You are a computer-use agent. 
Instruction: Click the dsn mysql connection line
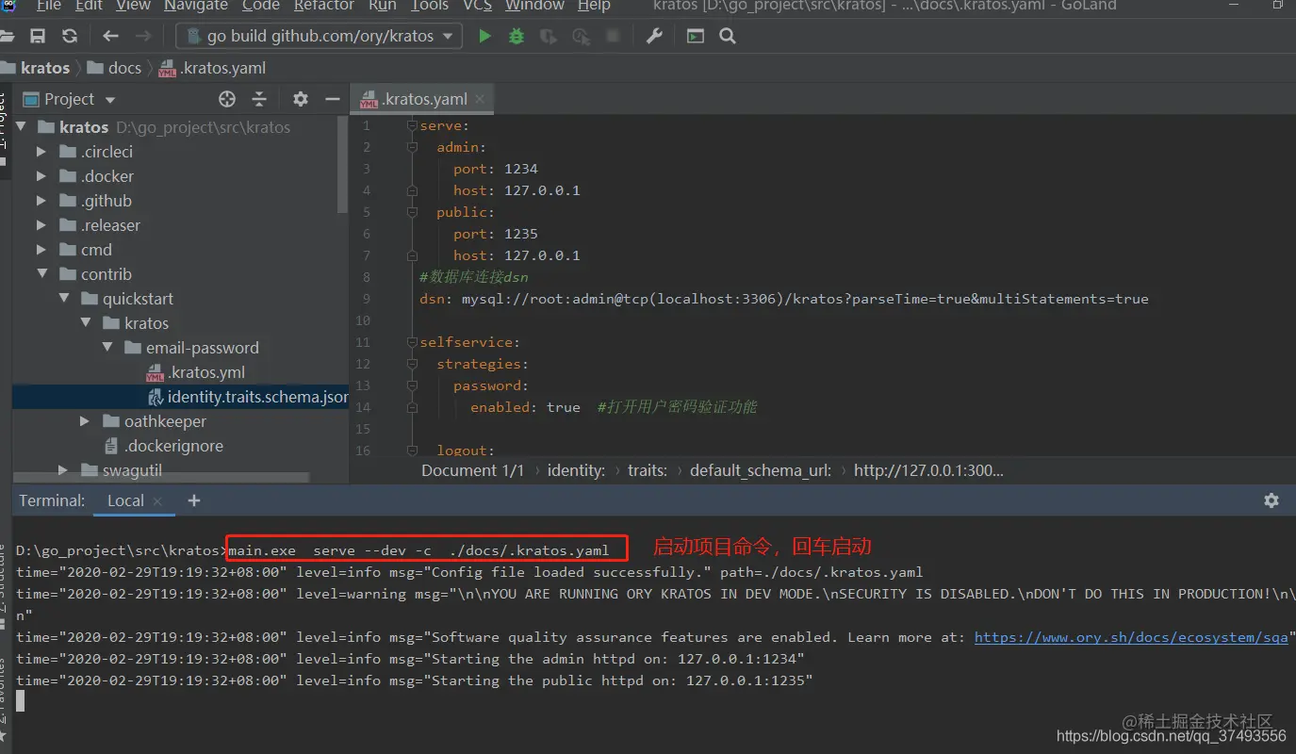[x=784, y=299]
